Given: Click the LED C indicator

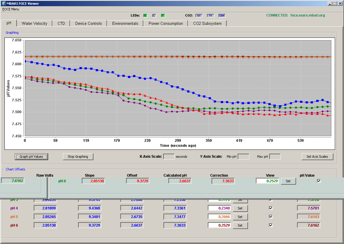Looking at the screenshot, I should pyautogui.click(x=154, y=16).
